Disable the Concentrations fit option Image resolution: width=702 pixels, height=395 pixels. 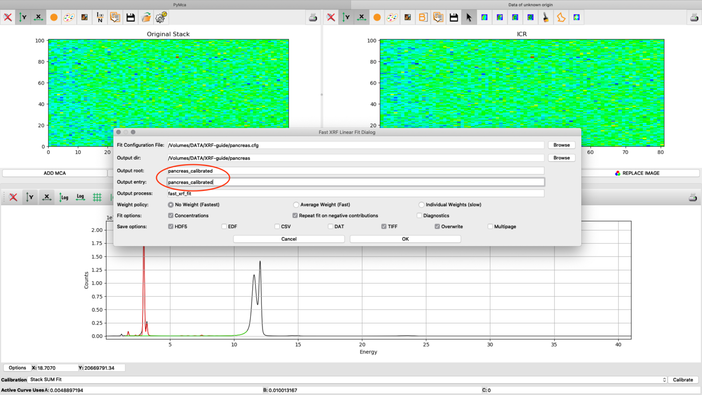pos(170,215)
